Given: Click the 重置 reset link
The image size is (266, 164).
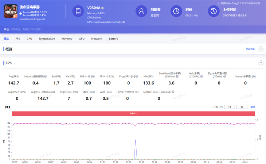Looking at the screenshot, I should 253,107.
